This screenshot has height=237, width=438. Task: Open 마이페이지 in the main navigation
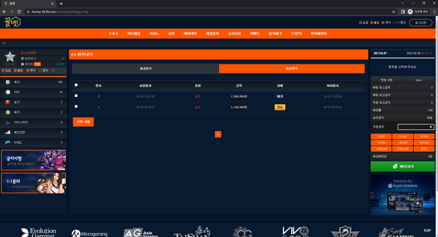(x=319, y=34)
